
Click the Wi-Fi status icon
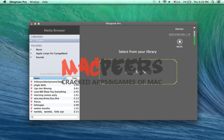[165, 2]
